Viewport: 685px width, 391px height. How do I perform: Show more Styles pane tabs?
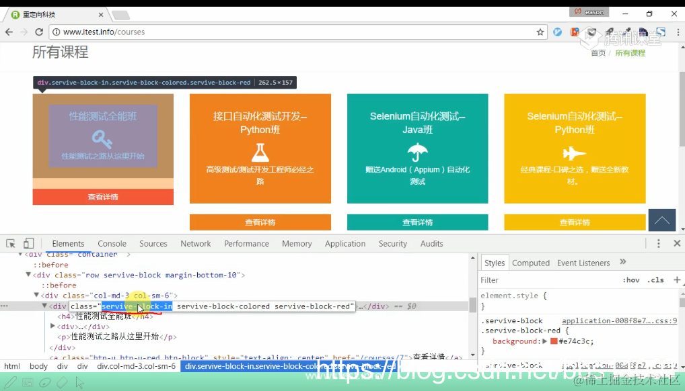(623, 262)
